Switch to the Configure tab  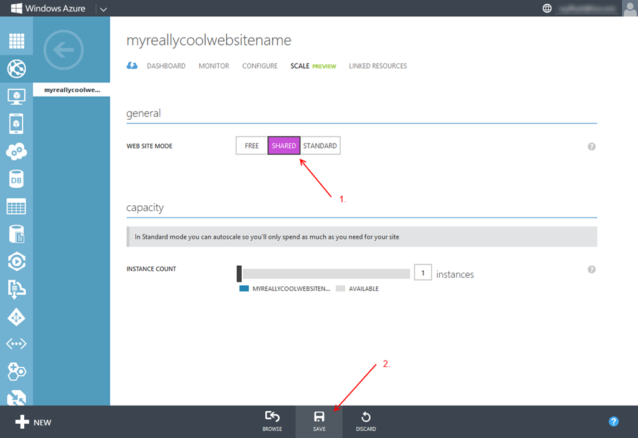[260, 66]
